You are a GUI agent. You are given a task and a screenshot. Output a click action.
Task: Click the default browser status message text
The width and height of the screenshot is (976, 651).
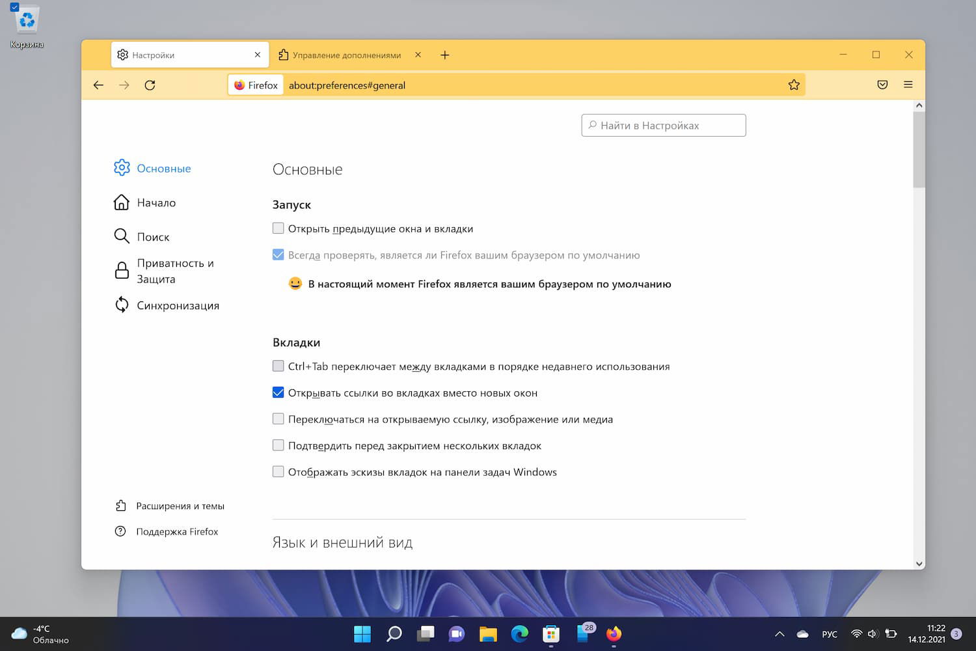coord(489,284)
